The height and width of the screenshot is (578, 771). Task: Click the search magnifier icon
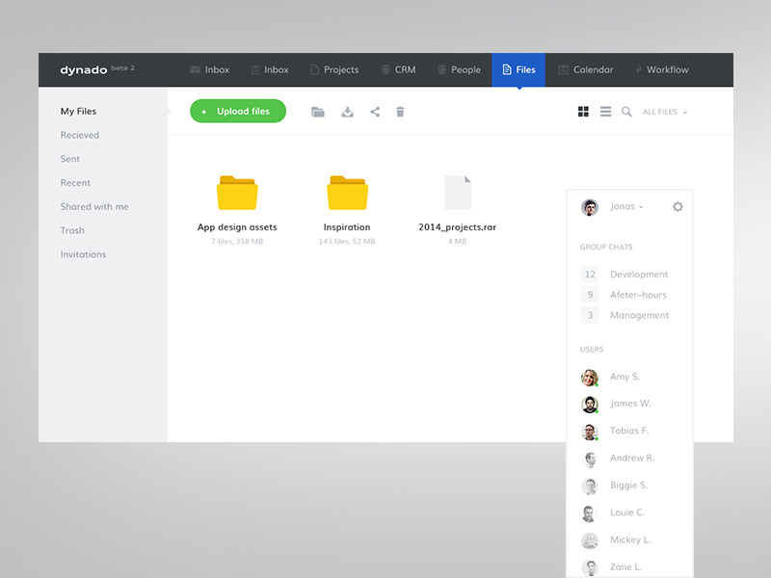tap(626, 112)
